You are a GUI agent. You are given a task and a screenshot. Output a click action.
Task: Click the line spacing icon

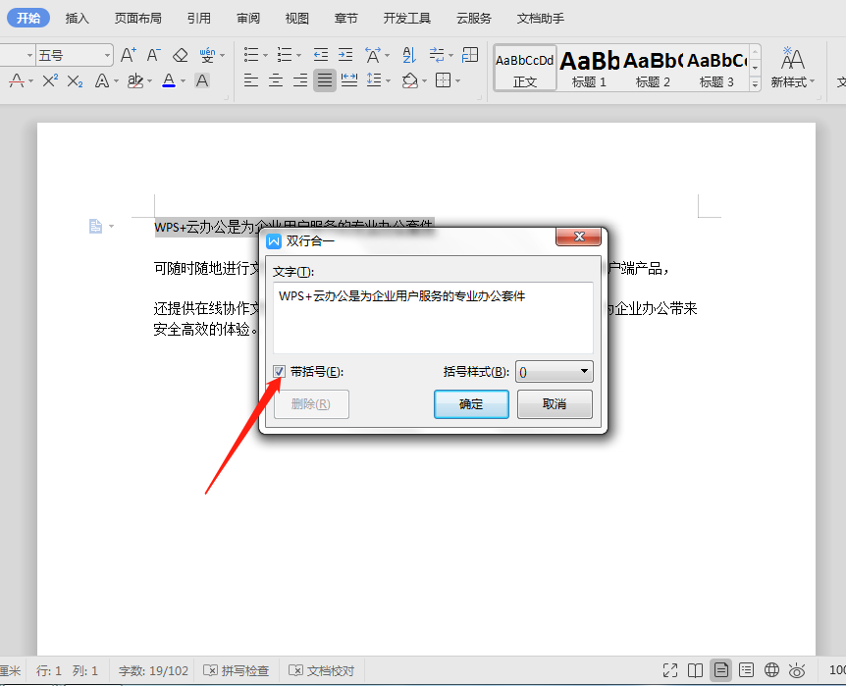(373, 80)
